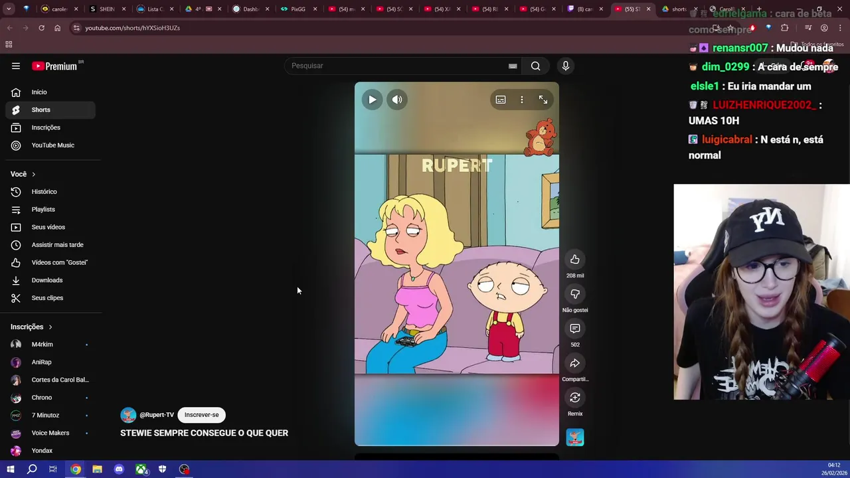850x478 pixels.
Task: Start voice search with microphone icon
Action: click(x=566, y=66)
